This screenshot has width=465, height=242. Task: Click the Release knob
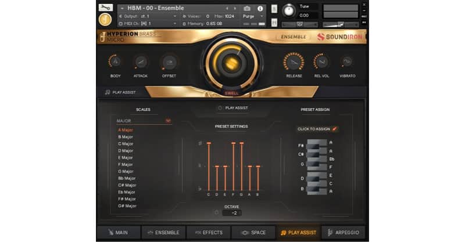(x=294, y=62)
